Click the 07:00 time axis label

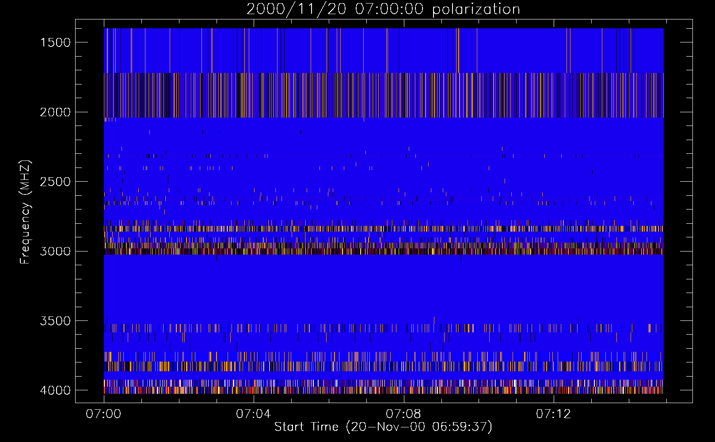[x=103, y=414]
